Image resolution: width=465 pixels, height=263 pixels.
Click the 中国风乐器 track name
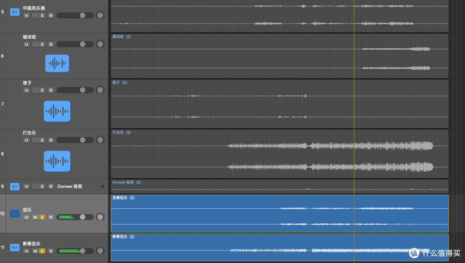click(x=34, y=8)
